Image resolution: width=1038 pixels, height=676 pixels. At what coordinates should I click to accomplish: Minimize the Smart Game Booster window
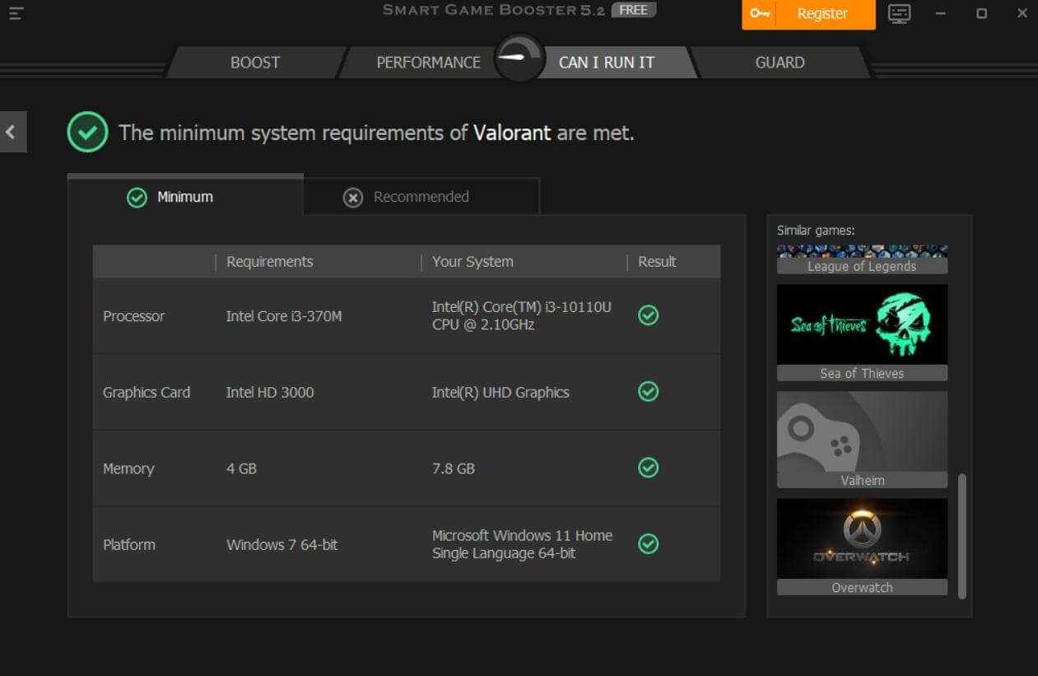940,14
